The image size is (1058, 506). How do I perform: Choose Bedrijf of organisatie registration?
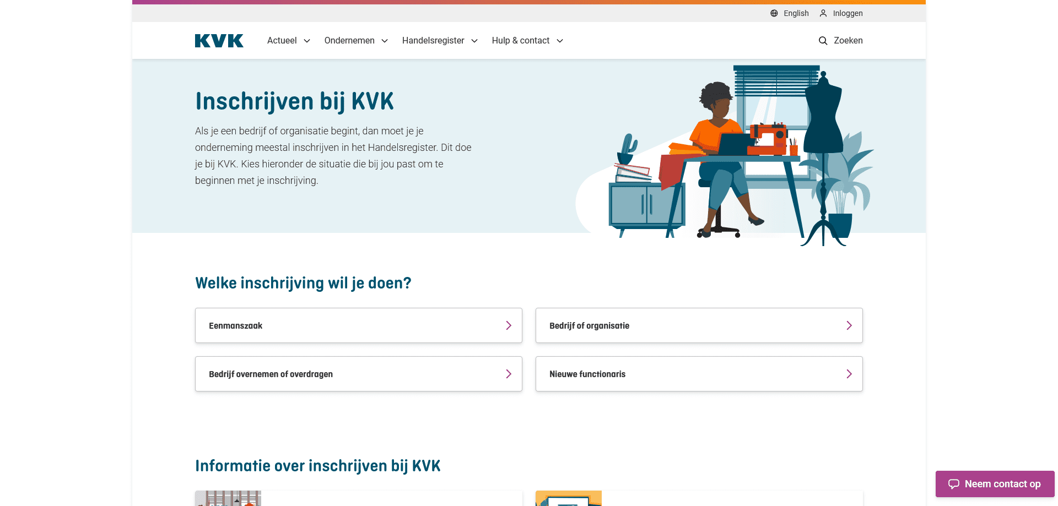[699, 325]
